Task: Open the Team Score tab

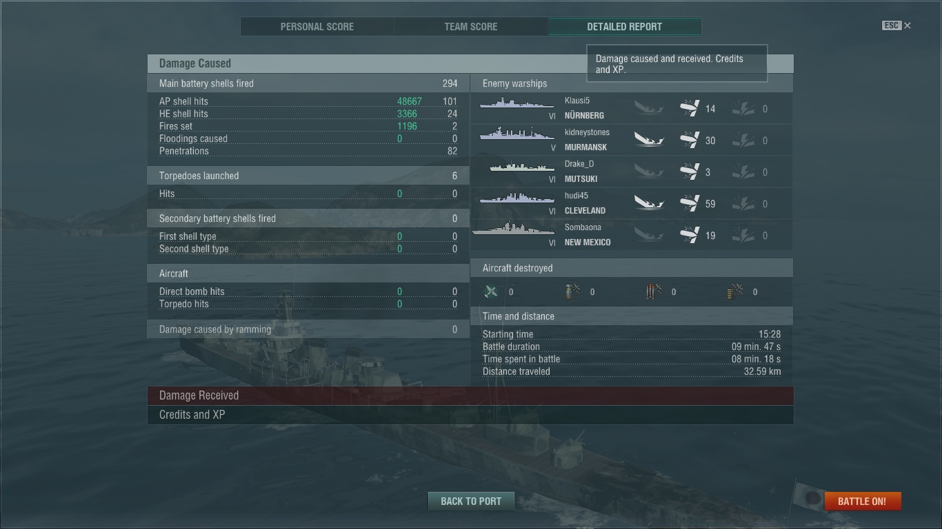Action: point(471,27)
